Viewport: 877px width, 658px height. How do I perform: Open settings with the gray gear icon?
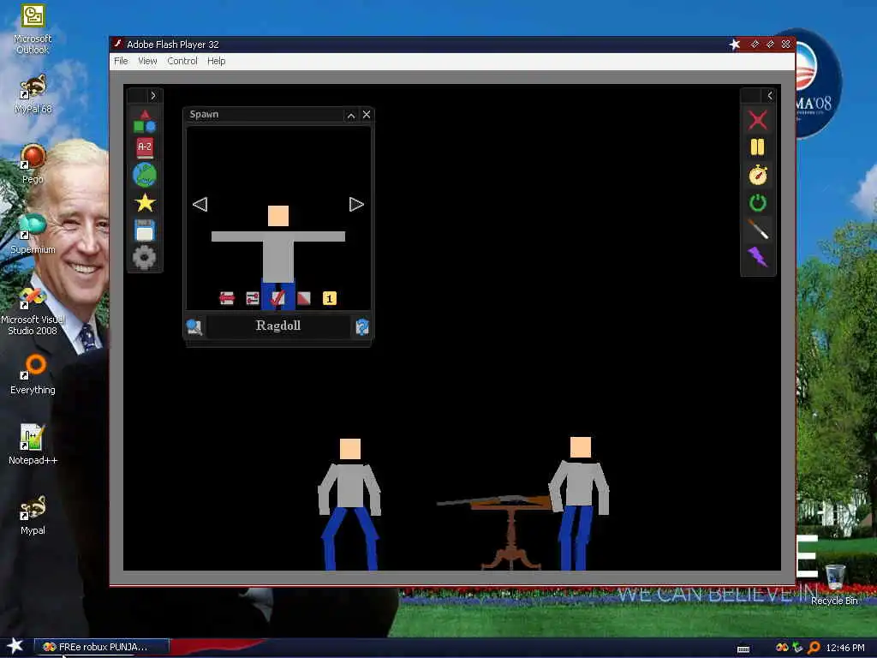coord(144,257)
